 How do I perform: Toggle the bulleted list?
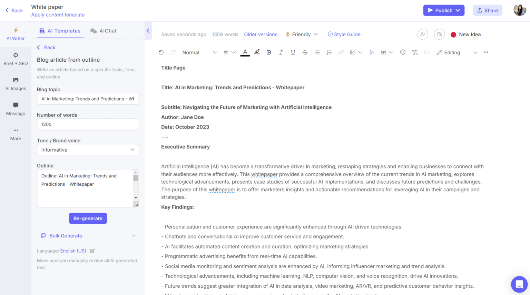click(x=317, y=52)
